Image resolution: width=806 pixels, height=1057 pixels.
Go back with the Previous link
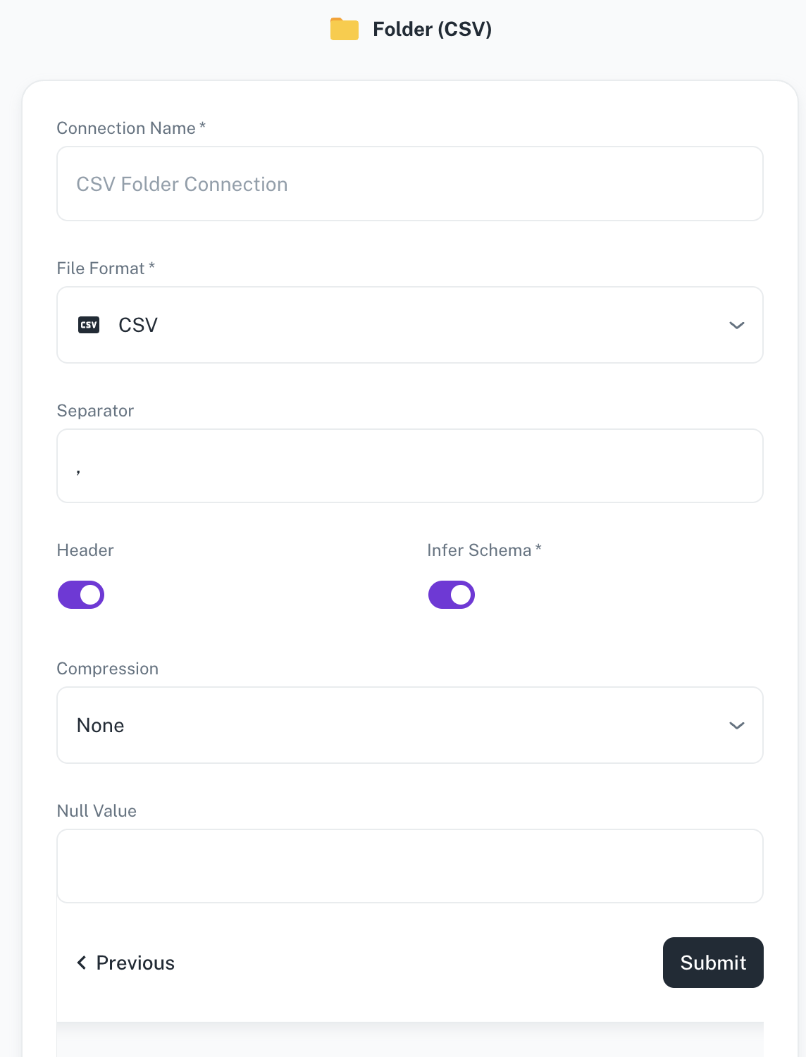[x=125, y=963]
